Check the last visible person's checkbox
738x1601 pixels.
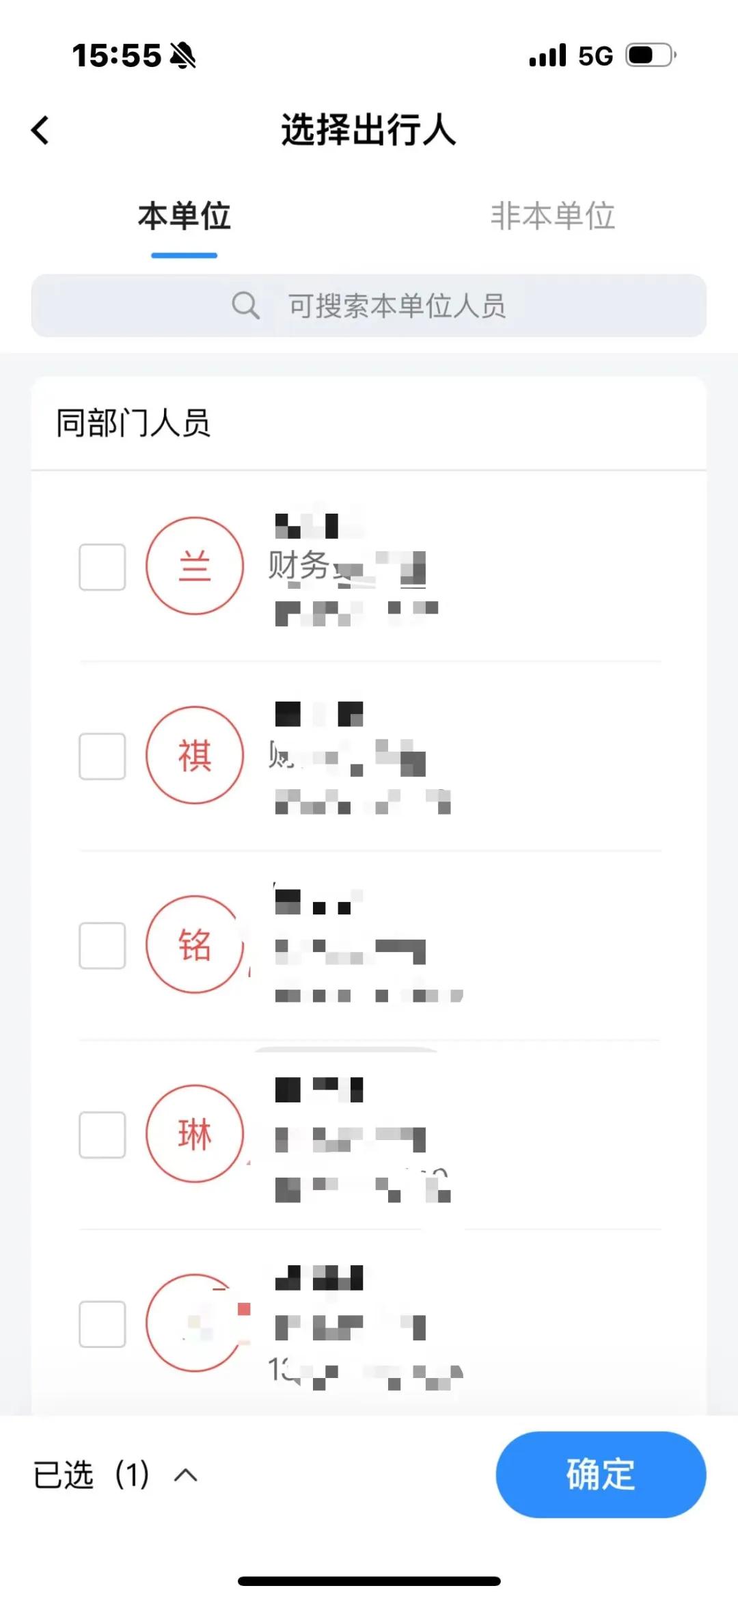(x=102, y=1324)
